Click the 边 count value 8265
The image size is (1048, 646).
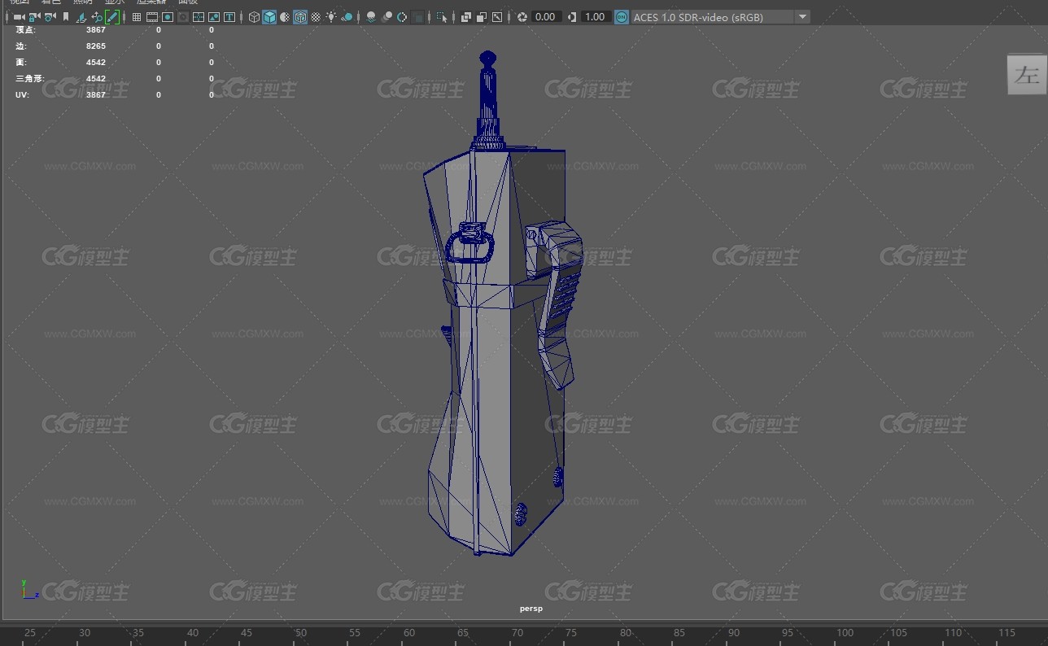(96, 46)
